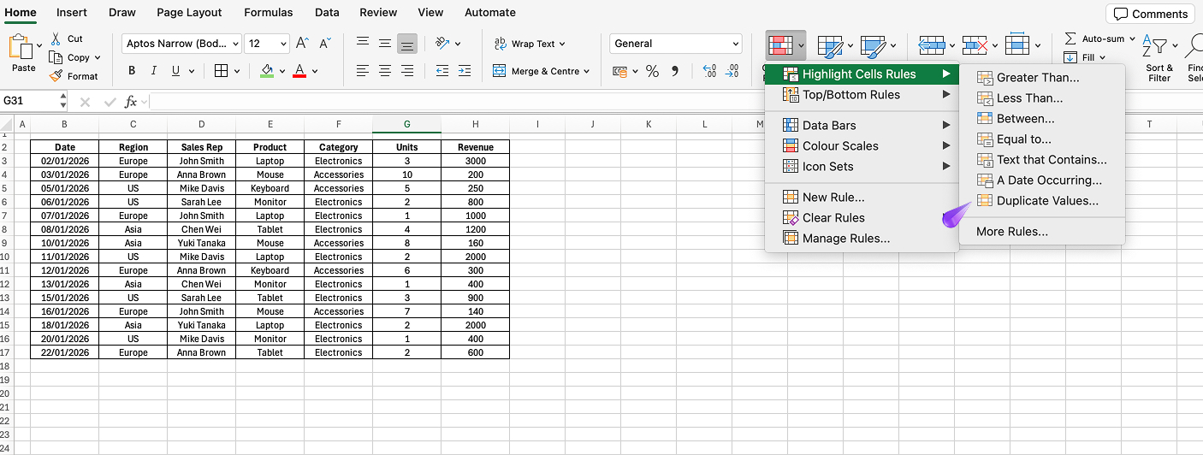The height and width of the screenshot is (455, 1203).
Task: Click the centre horizontal alignment icon
Action: point(385,71)
